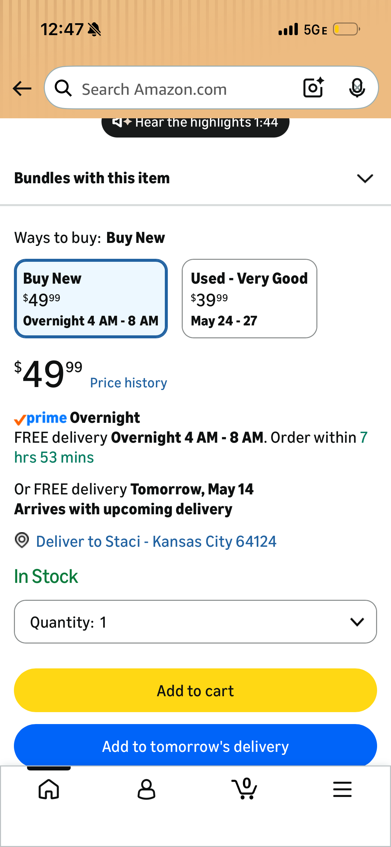Screen dimensions: 391x847
Task: Open camera lens search icon
Action: (313, 87)
